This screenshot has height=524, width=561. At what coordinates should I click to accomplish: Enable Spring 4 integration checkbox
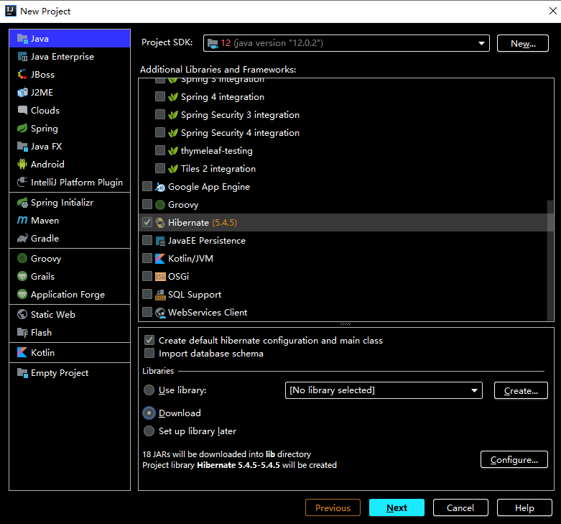point(160,96)
